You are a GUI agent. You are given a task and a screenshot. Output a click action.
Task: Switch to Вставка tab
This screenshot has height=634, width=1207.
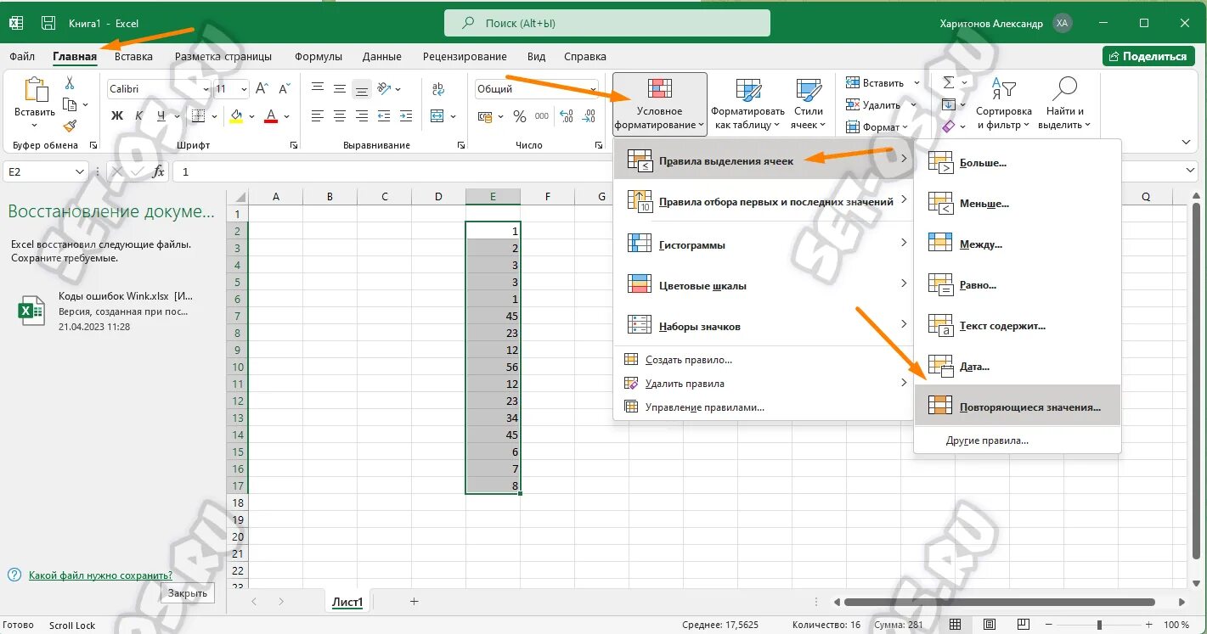point(133,57)
